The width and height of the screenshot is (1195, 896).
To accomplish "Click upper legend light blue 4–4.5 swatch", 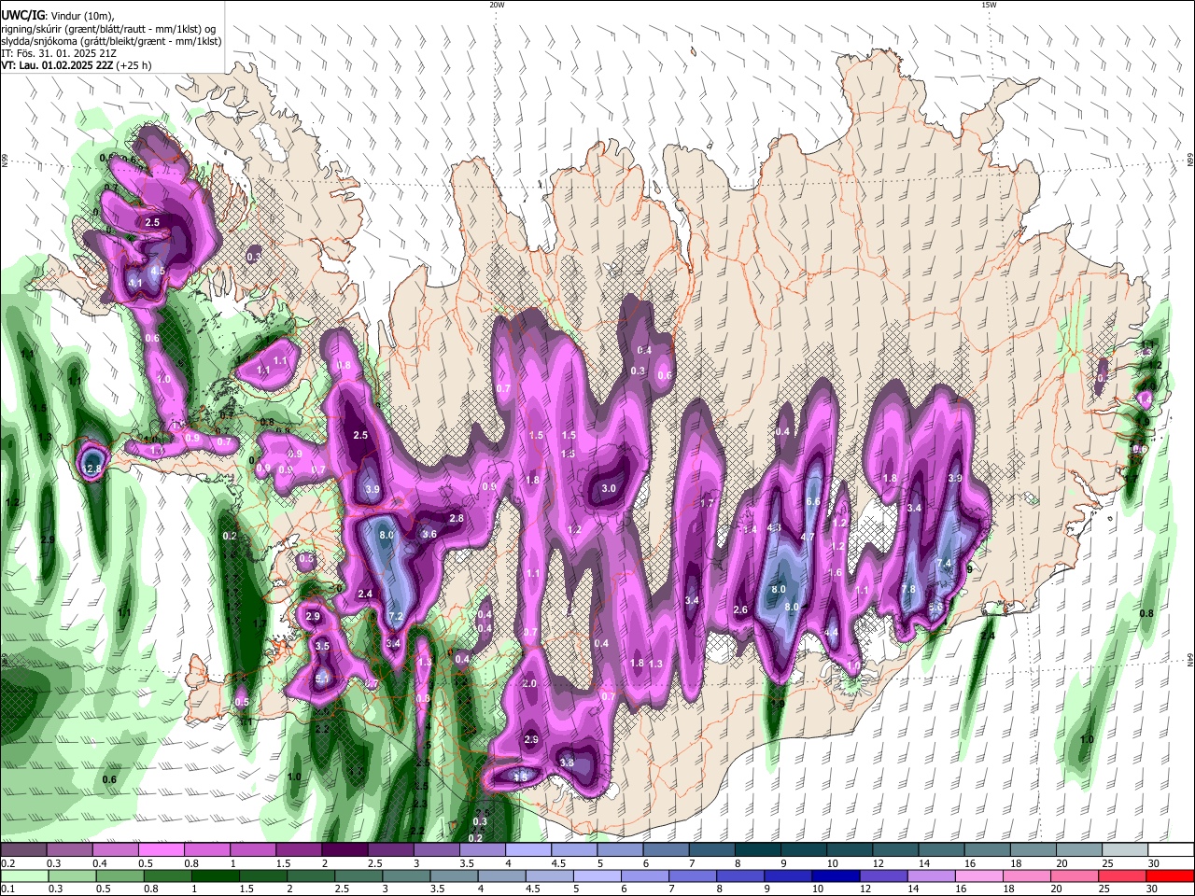I will coord(528,849).
